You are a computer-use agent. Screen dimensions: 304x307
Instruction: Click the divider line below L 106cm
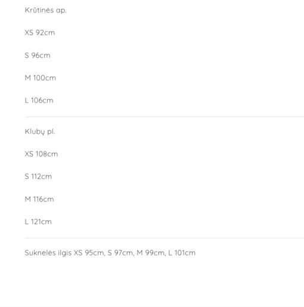point(165,117)
